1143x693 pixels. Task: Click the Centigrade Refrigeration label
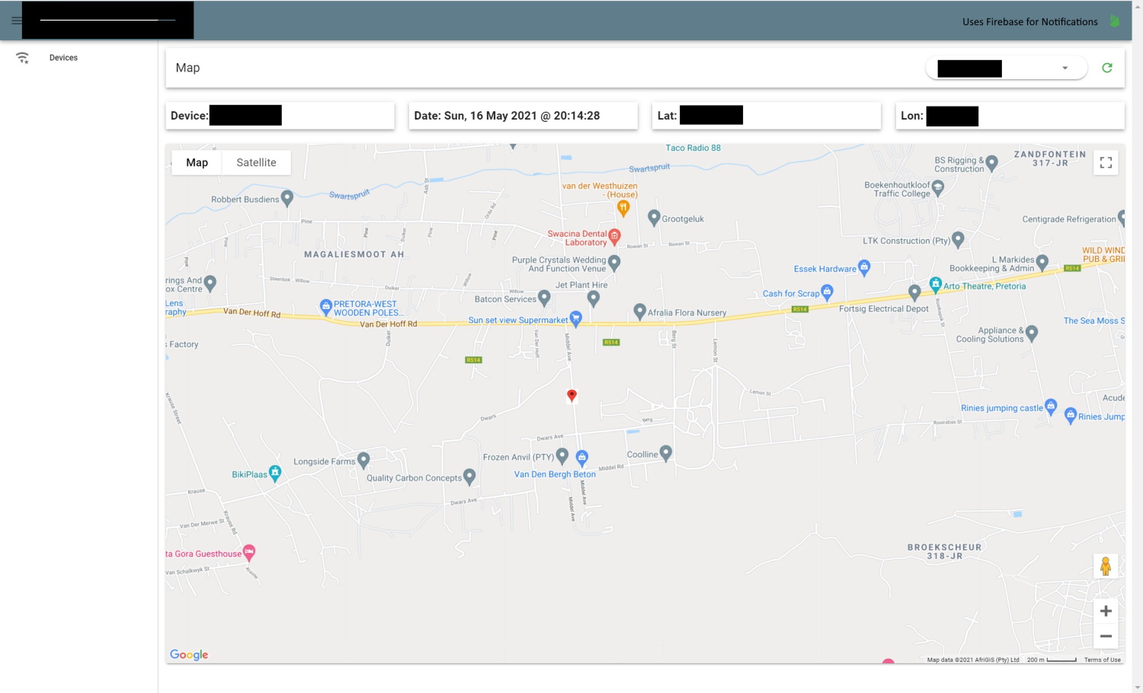pos(1069,219)
